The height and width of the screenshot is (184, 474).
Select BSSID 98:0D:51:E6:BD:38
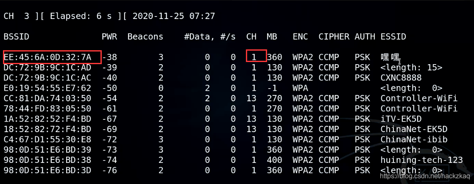(x=47, y=160)
